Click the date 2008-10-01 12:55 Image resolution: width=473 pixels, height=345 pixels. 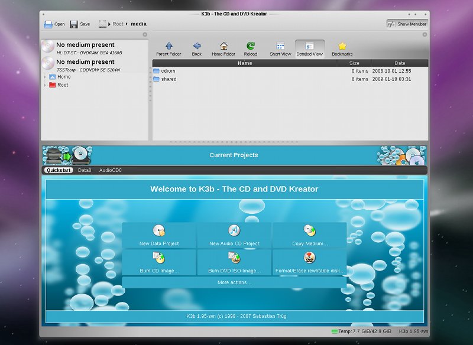coord(391,71)
